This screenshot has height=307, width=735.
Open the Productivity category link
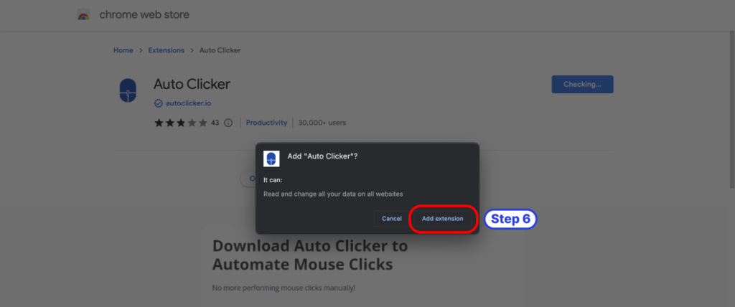point(266,123)
